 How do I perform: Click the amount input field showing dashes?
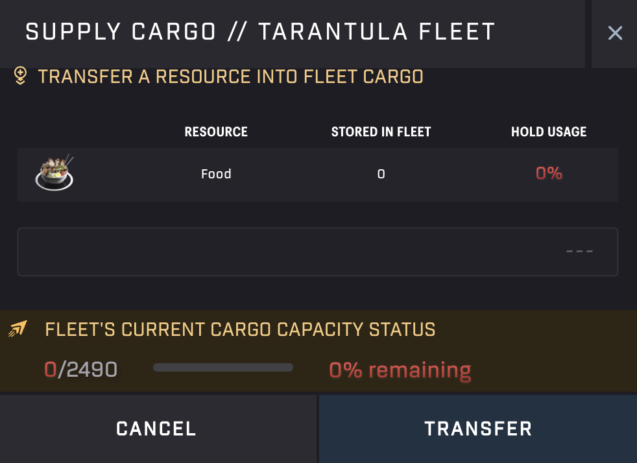click(318, 251)
